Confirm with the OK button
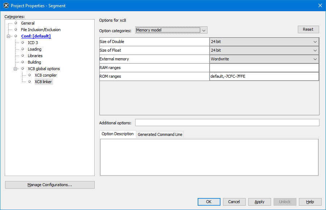Viewport: 326px width, 210px height. (x=209, y=202)
